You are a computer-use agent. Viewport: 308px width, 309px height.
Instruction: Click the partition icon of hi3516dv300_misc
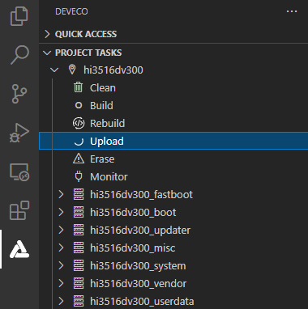[x=79, y=248]
